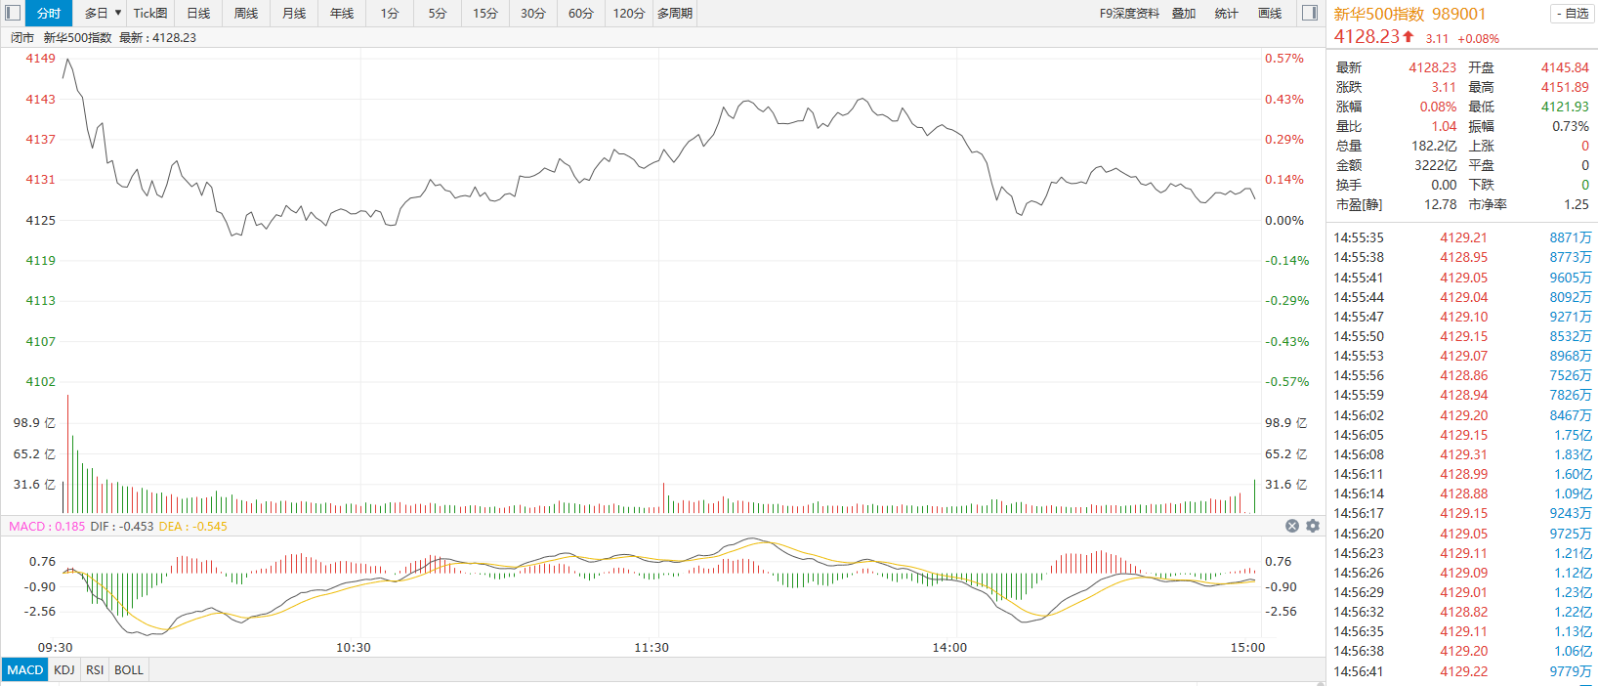Switch to the BOLL indicator tab
The width and height of the screenshot is (1598, 686).
(129, 669)
